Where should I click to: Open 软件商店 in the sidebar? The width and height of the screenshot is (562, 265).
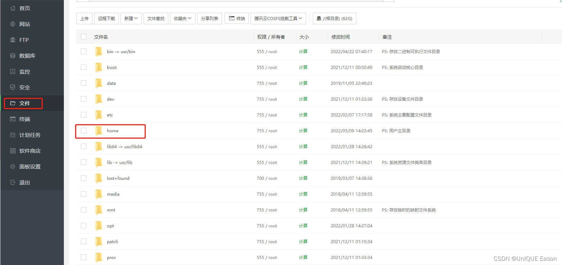coord(32,151)
